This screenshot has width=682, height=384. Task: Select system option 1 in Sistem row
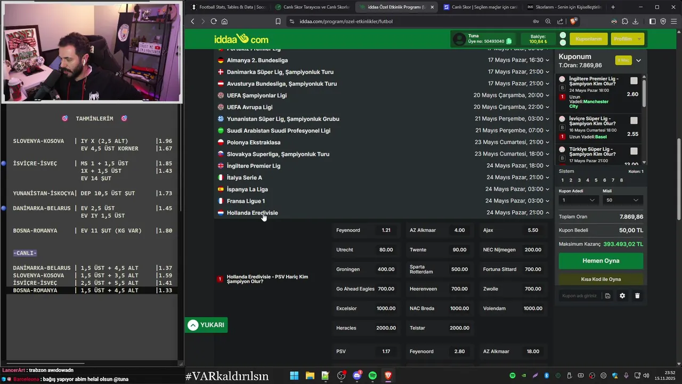coord(563,180)
